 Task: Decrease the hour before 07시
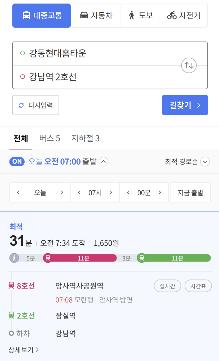(x=79, y=193)
